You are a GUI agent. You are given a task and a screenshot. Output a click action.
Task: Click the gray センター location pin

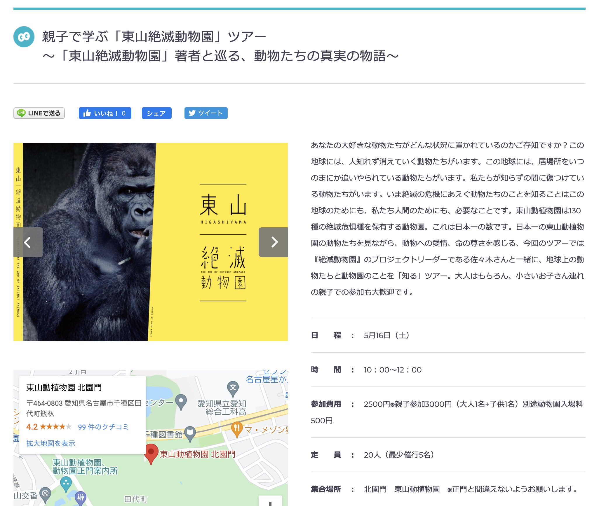pyautogui.click(x=181, y=401)
